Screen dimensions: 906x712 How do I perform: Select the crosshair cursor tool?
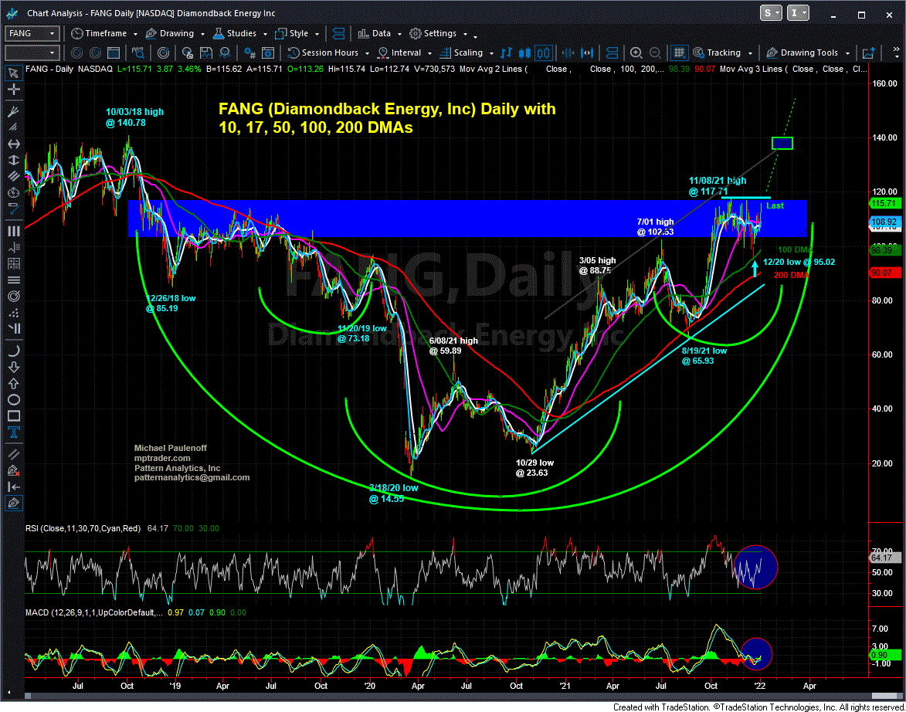coord(12,90)
